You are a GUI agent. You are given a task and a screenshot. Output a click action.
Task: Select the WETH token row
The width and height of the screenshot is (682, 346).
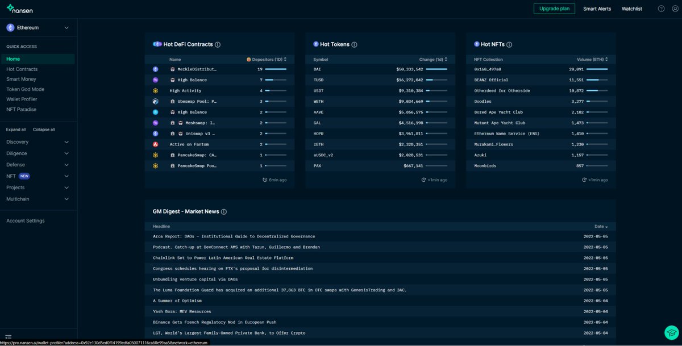pyautogui.click(x=380, y=101)
